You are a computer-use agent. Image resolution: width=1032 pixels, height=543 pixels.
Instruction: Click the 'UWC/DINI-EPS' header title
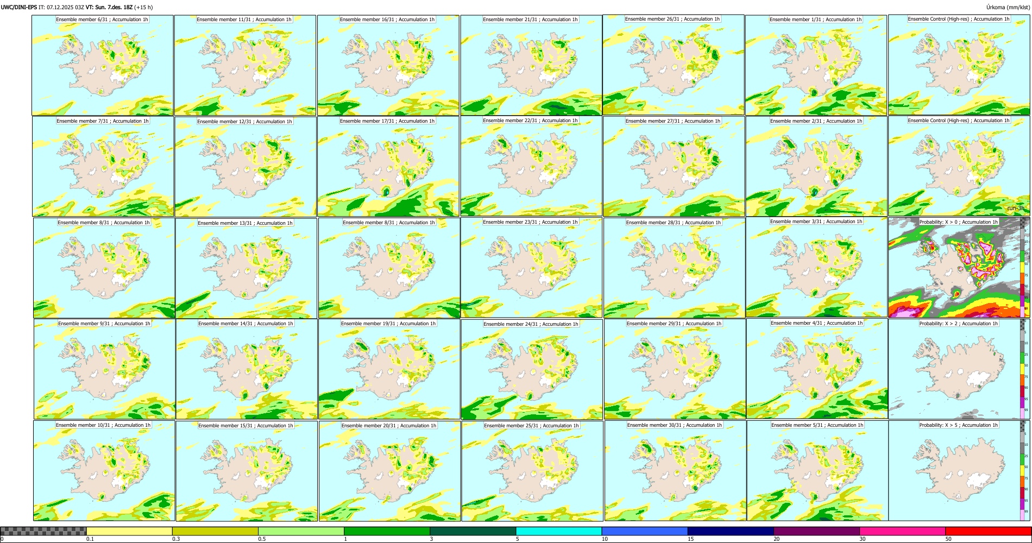(19, 8)
